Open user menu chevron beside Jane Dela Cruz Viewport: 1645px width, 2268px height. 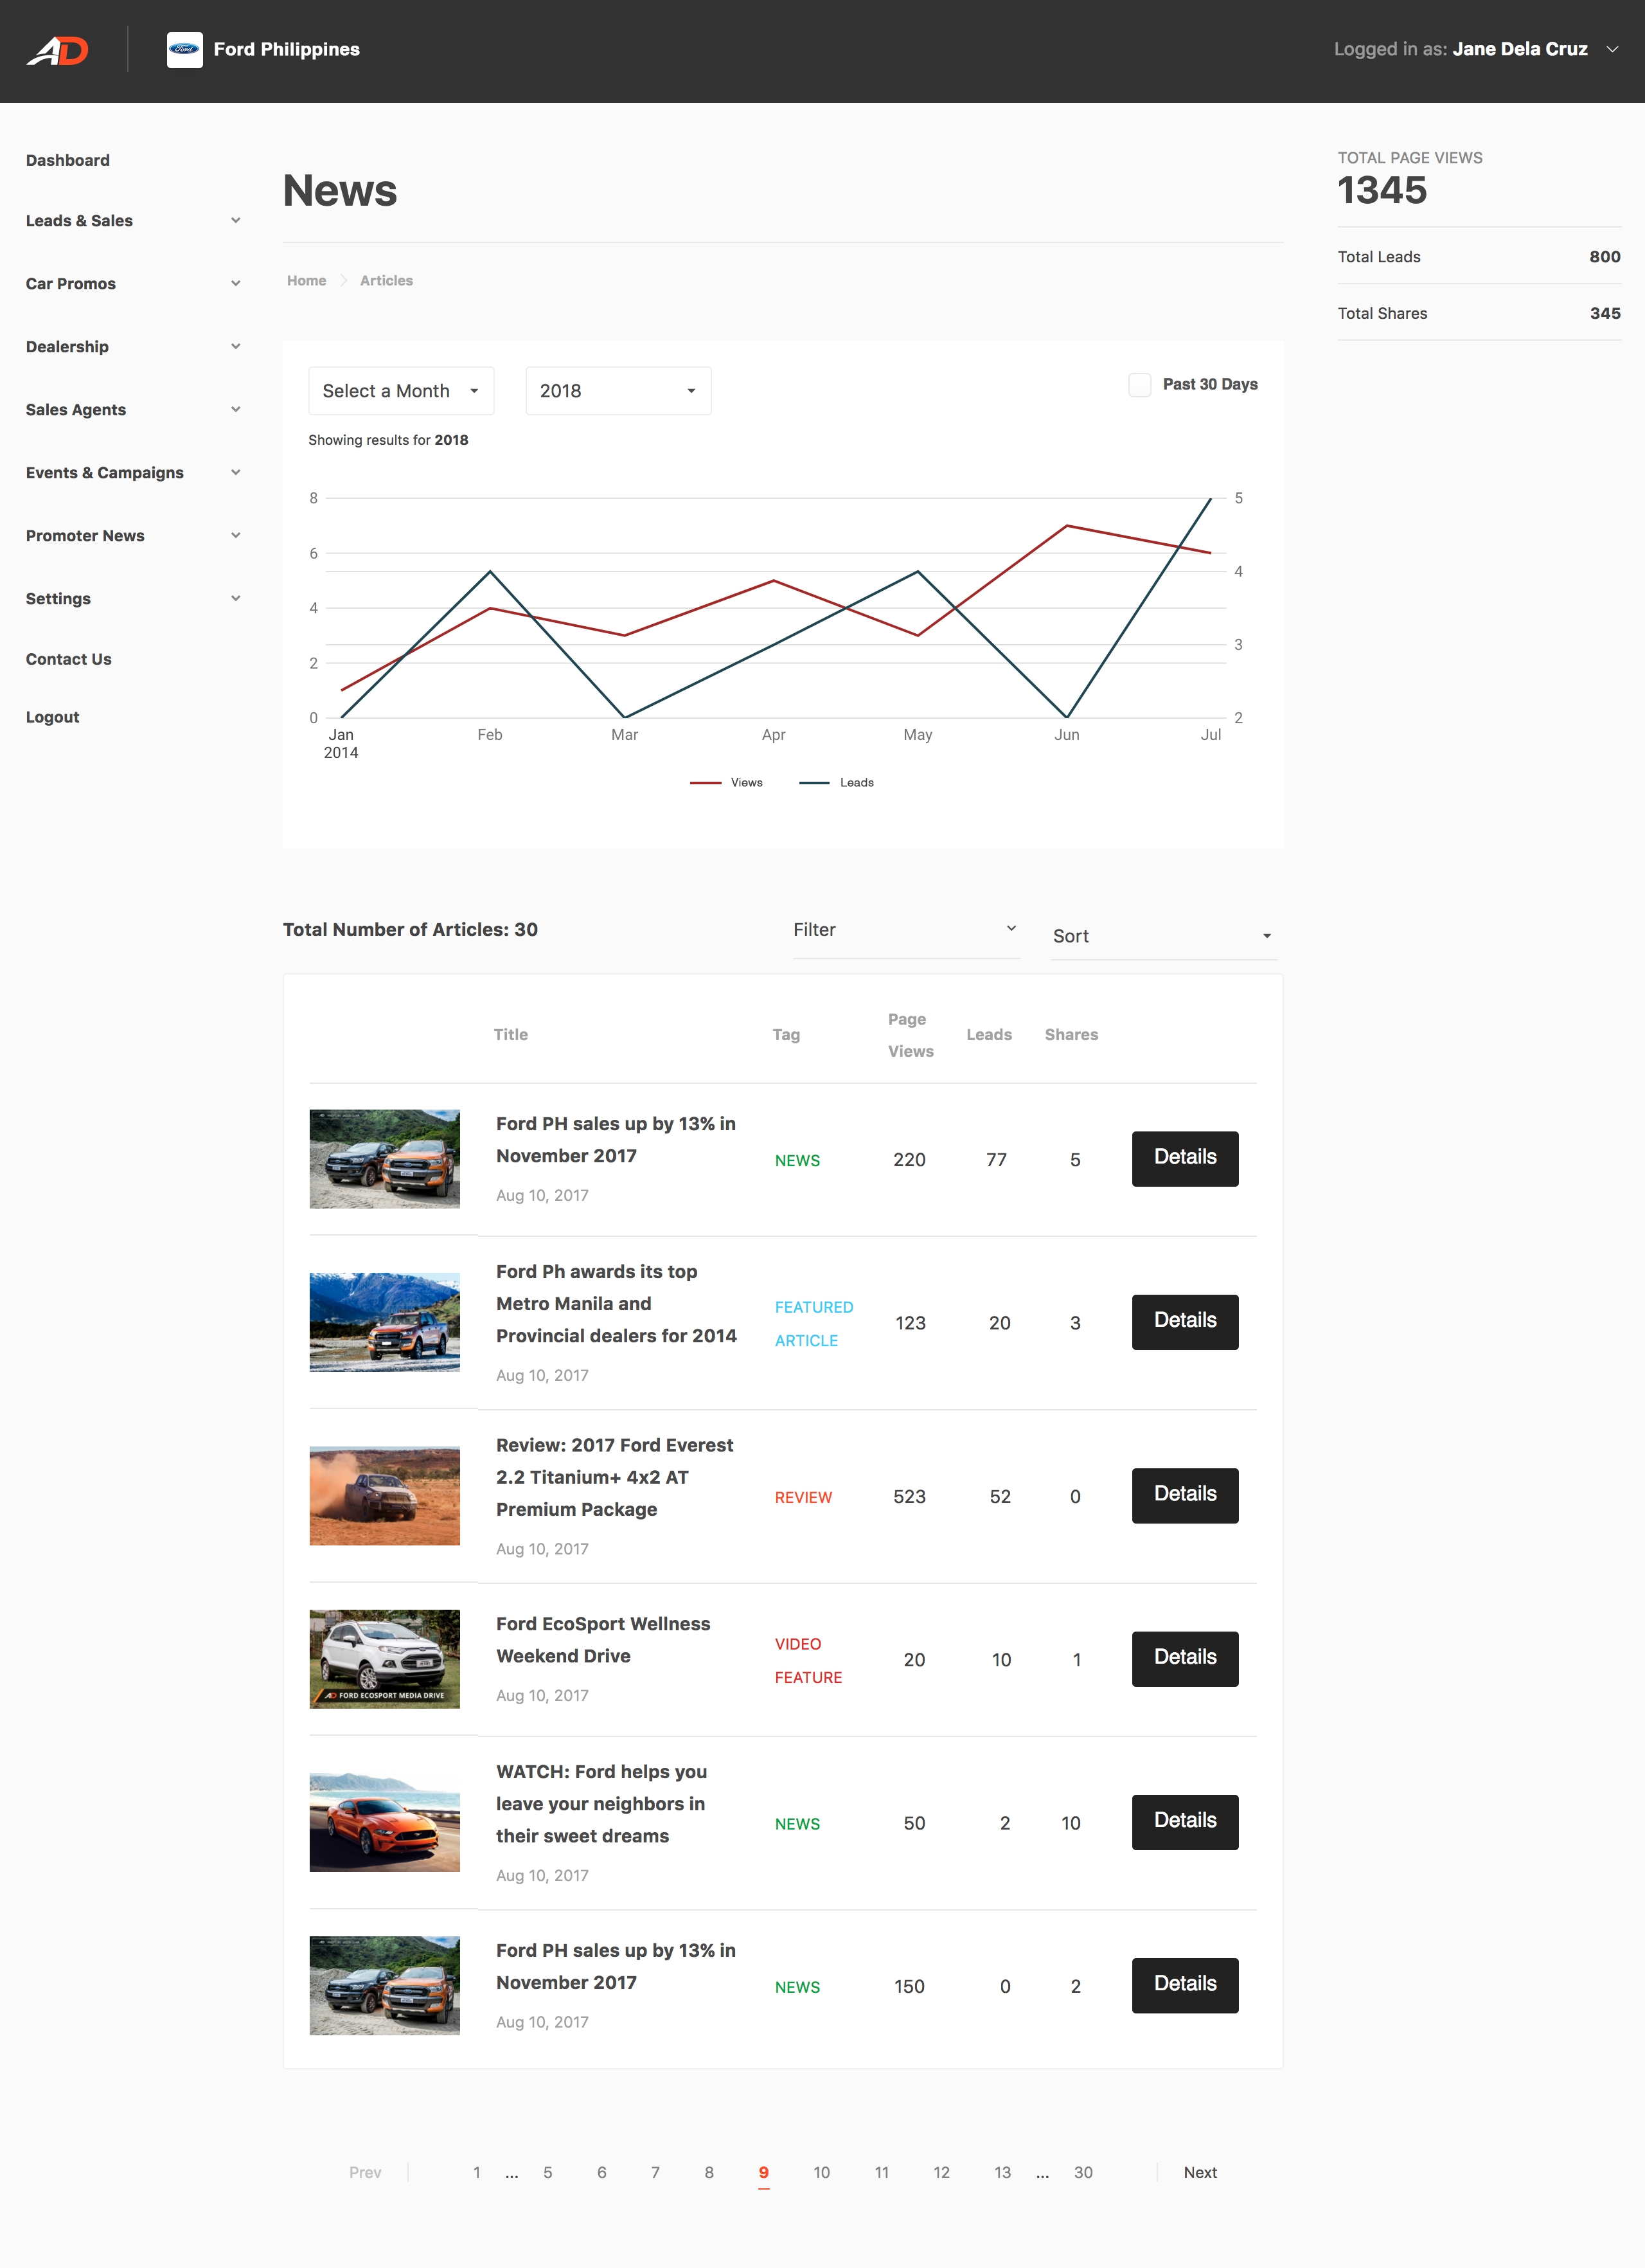click(x=1612, y=49)
